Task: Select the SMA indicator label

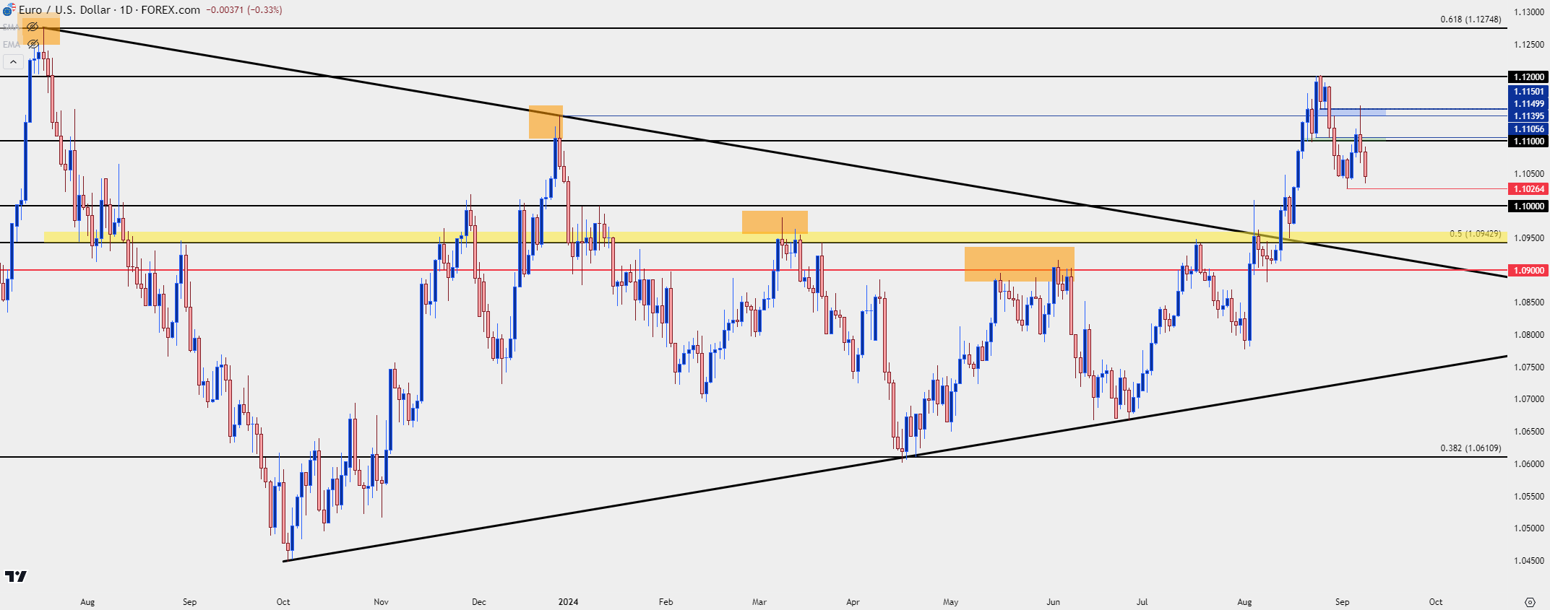Action: point(11,27)
